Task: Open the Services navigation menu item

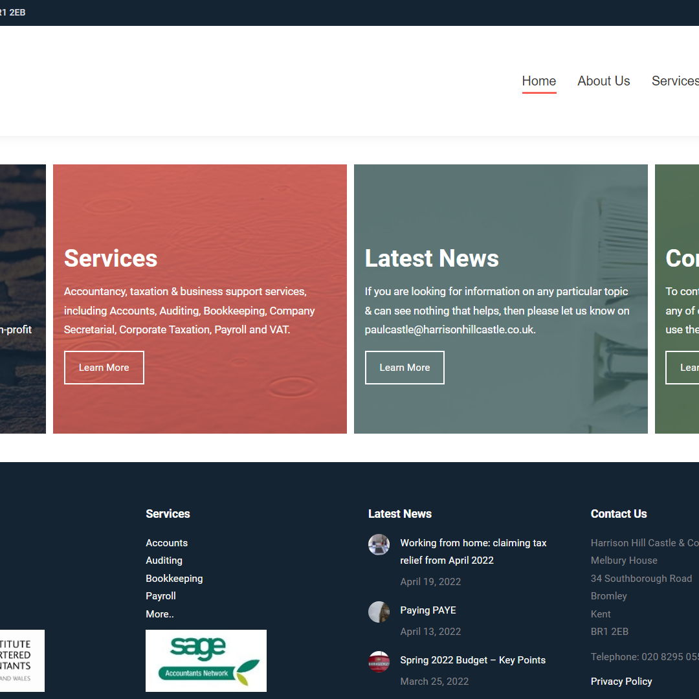Action: 674,81
